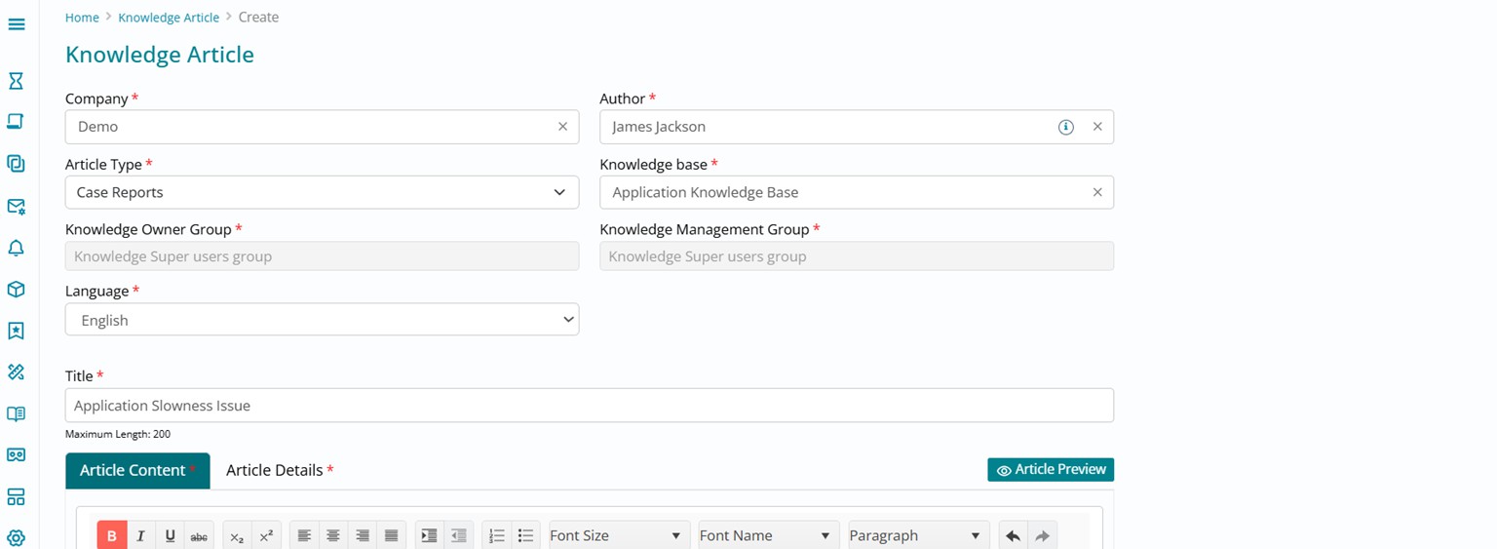Click the Knowledge Owner Group field
The width and height of the screenshot is (1497, 549).
point(322,256)
